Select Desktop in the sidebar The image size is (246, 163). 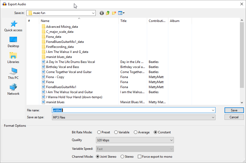pyautogui.click(x=13, y=42)
